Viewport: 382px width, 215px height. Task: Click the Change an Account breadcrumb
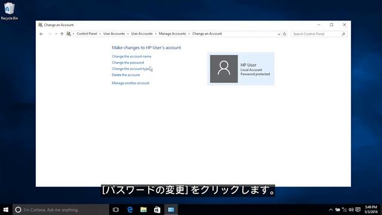click(207, 33)
